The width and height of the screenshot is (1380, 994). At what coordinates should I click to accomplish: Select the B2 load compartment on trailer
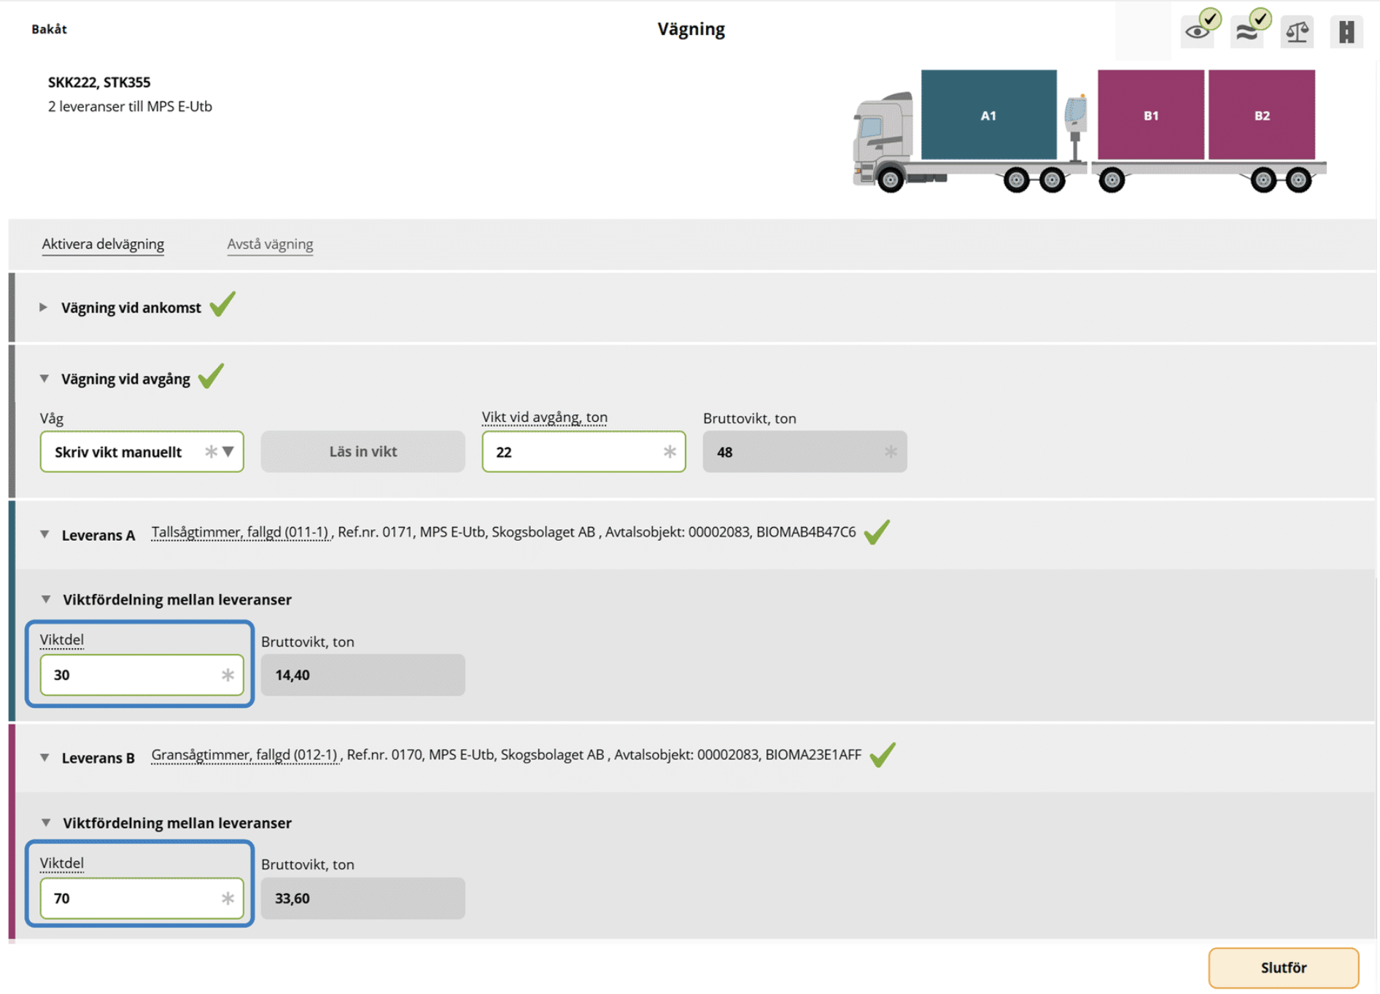[x=1261, y=115]
